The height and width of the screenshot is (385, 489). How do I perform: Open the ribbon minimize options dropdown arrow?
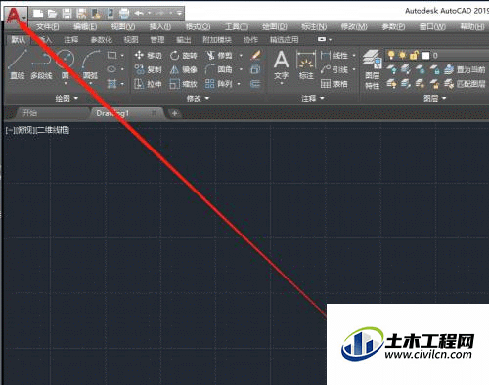point(330,40)
